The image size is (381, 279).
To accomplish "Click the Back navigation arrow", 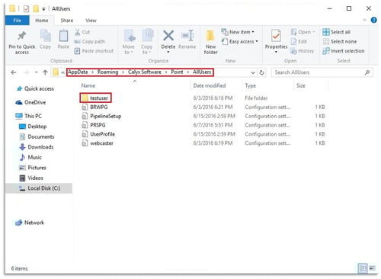I will [14, 72].
